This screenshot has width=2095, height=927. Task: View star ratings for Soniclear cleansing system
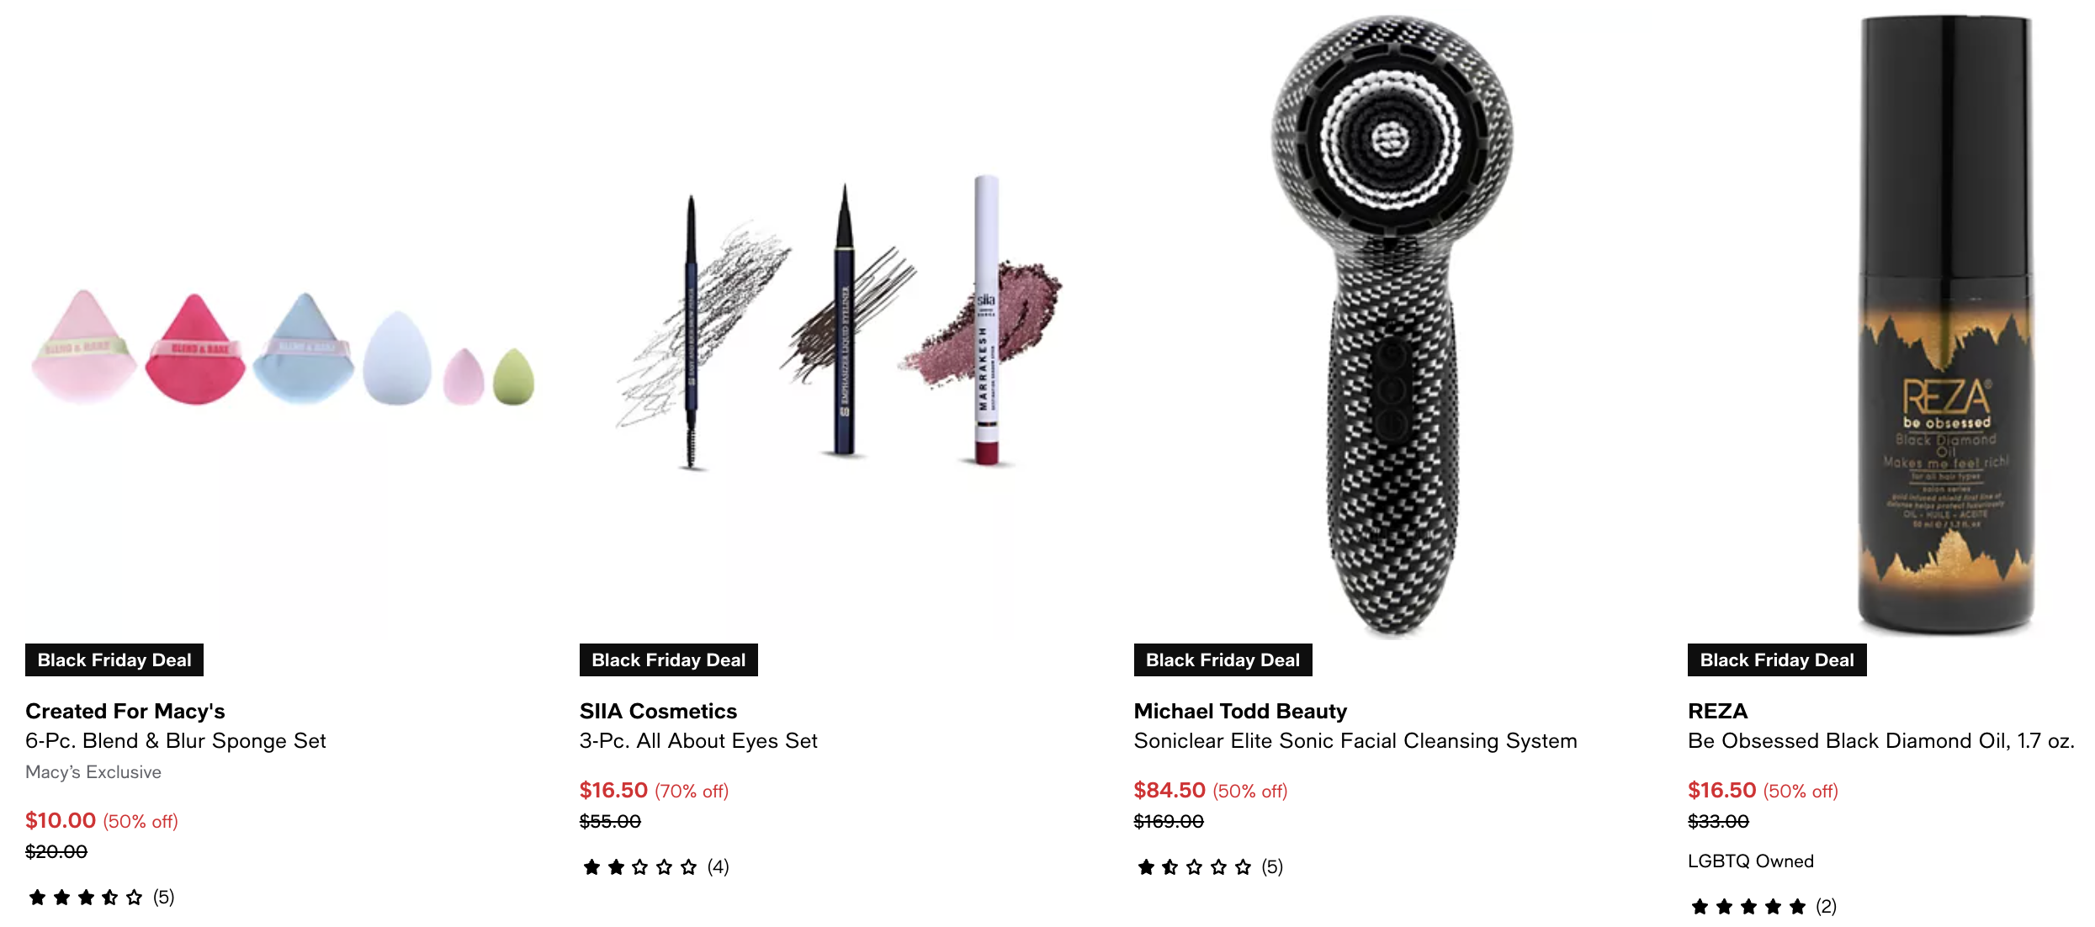pyautogui.click(x=1194, y=867)
